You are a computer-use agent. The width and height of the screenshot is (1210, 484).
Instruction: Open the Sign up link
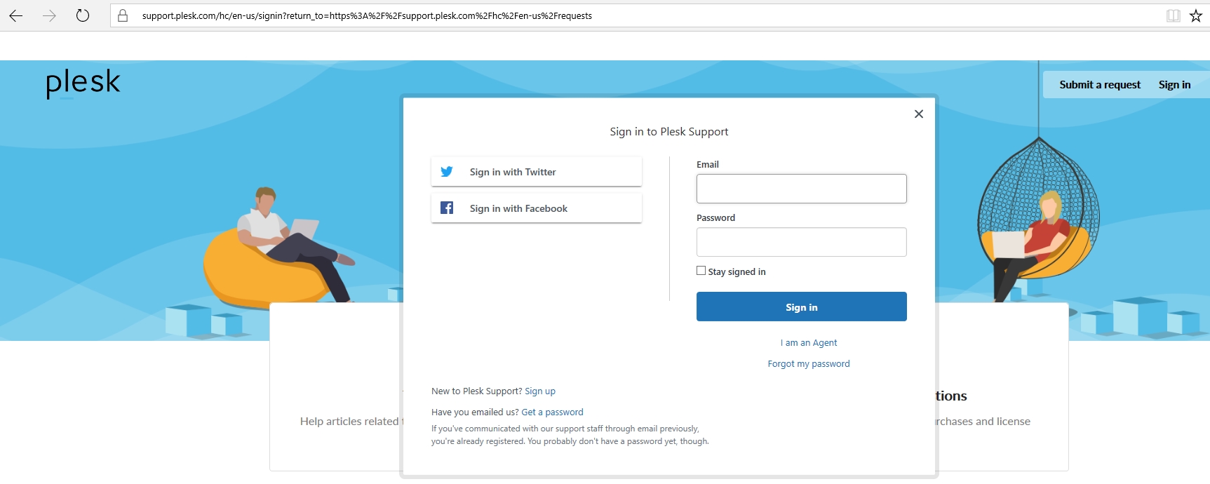(540, 391)
